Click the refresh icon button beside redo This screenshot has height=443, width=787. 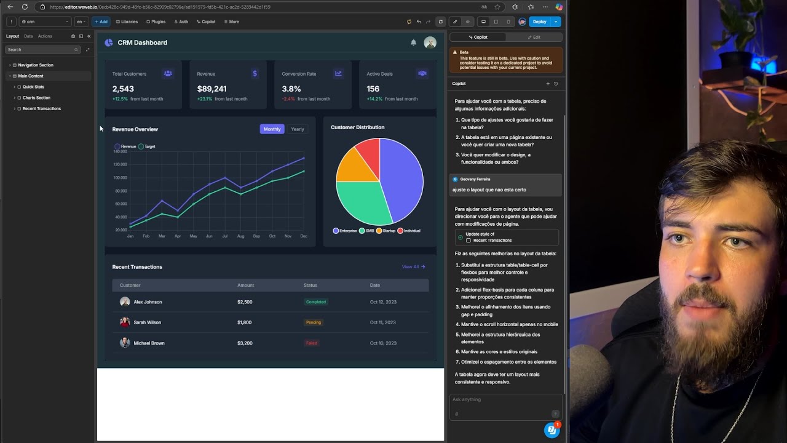440,22
